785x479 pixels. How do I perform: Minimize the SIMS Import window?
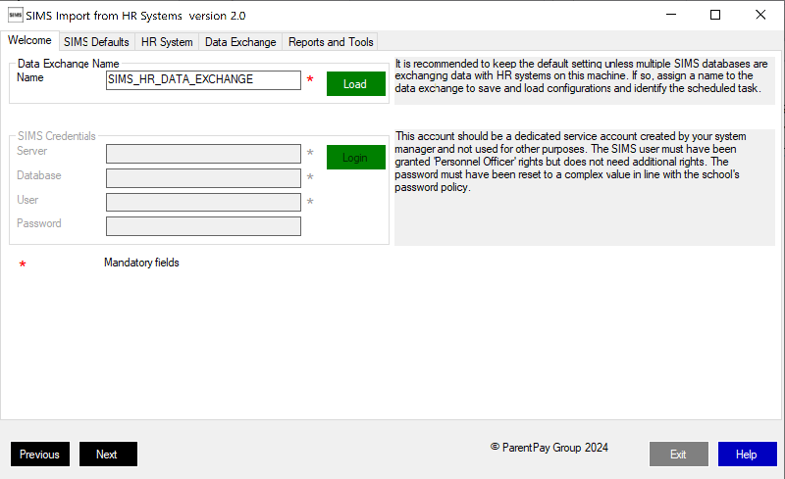[671, 15]
